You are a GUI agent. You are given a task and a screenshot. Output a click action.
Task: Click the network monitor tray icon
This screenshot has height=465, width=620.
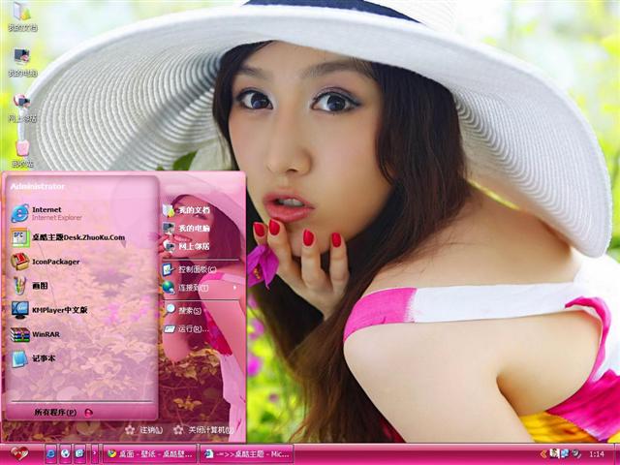tap(565, 454)
